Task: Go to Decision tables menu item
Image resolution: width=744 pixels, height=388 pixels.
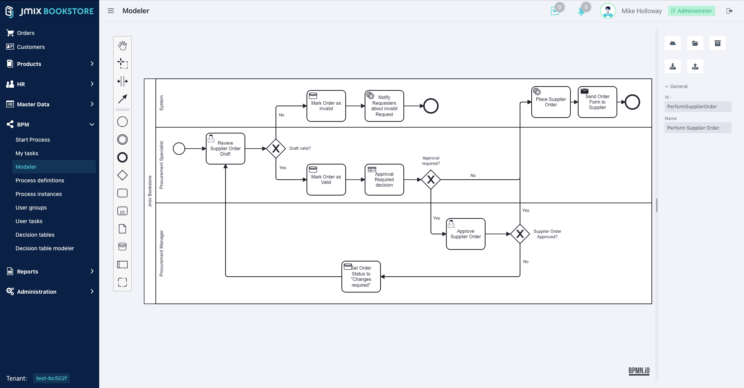Action: (x=35, y=235)
